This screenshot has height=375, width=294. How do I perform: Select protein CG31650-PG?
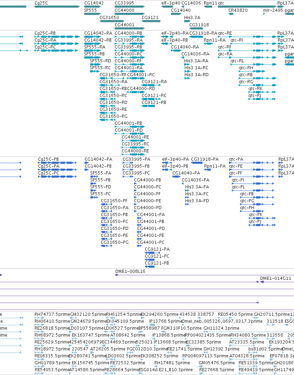pyautogui.click(x=115, y=242)
